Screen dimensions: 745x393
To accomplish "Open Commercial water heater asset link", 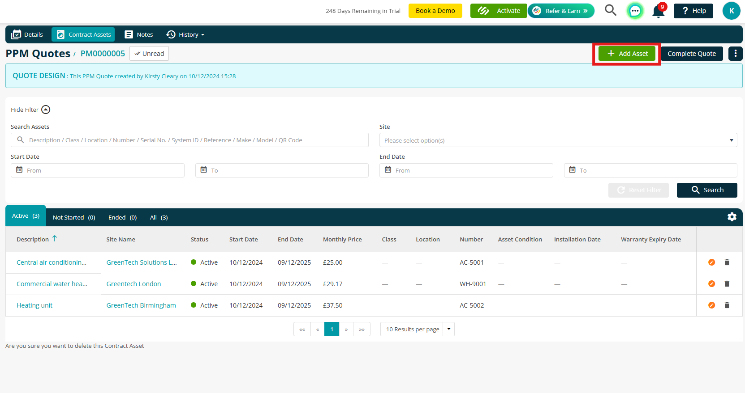I will pyautogui.click(x=52, y=284).
